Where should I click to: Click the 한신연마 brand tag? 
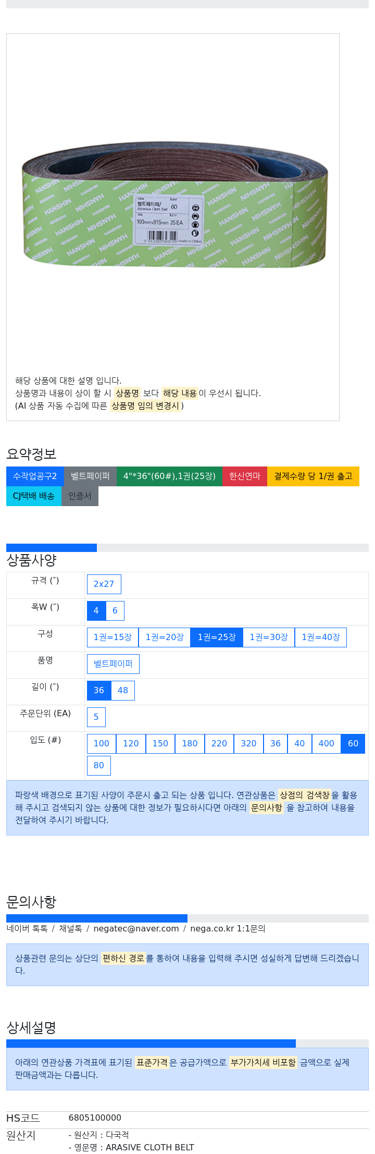(x=245, y=476)
